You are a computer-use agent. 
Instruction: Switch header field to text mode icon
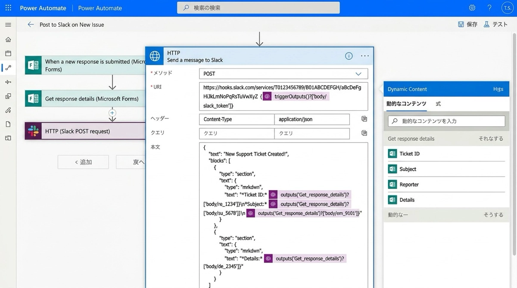[x=364, y=119]
